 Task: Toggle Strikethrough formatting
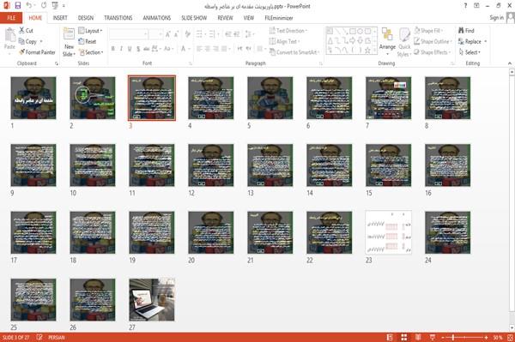pyautogui.click(x=147, y=49)
